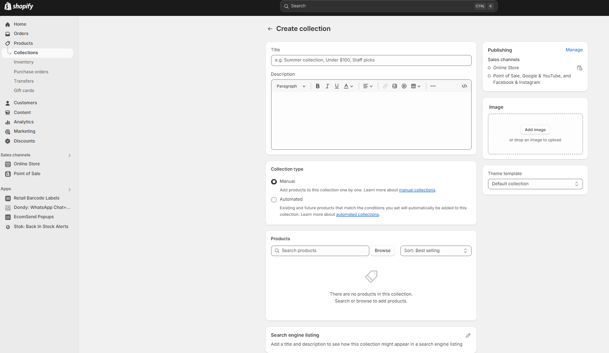Image resolution: width=609 pixels, height=353 pixels.
Task: Toggle italic formatting in description editor
Action: 327,86
